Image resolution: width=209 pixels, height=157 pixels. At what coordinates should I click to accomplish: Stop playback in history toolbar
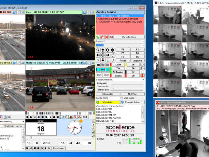[x=43, y=117]
